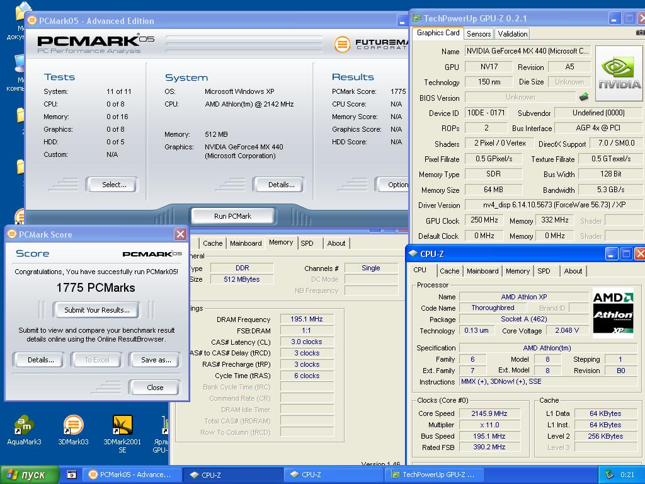Viewport: 645px width, 484px height.
Task: Click the Rated FSB 390.2 MHz value
Action: [489, 447]
